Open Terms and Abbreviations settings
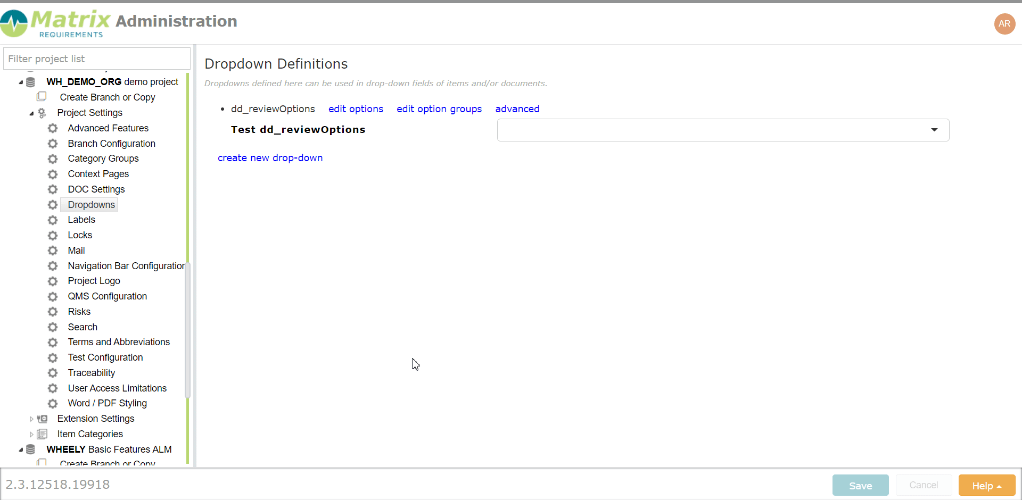The image size is (1022, 500). coord(119,342)
